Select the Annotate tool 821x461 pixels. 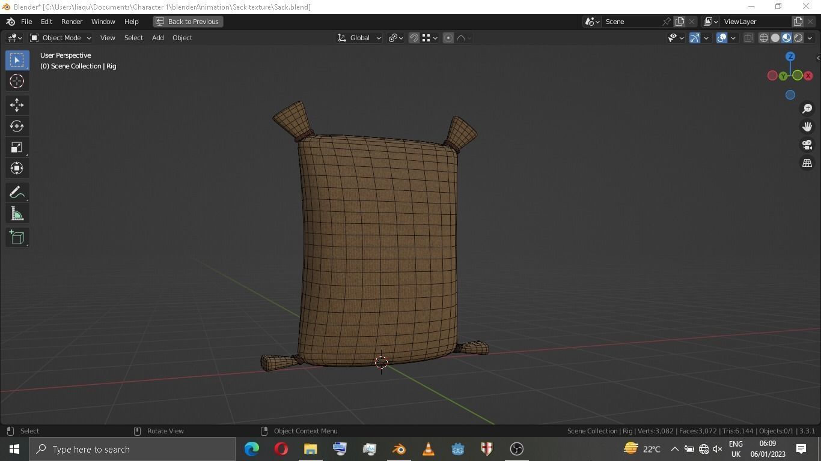pyautogui.click(x=16, y=192)
